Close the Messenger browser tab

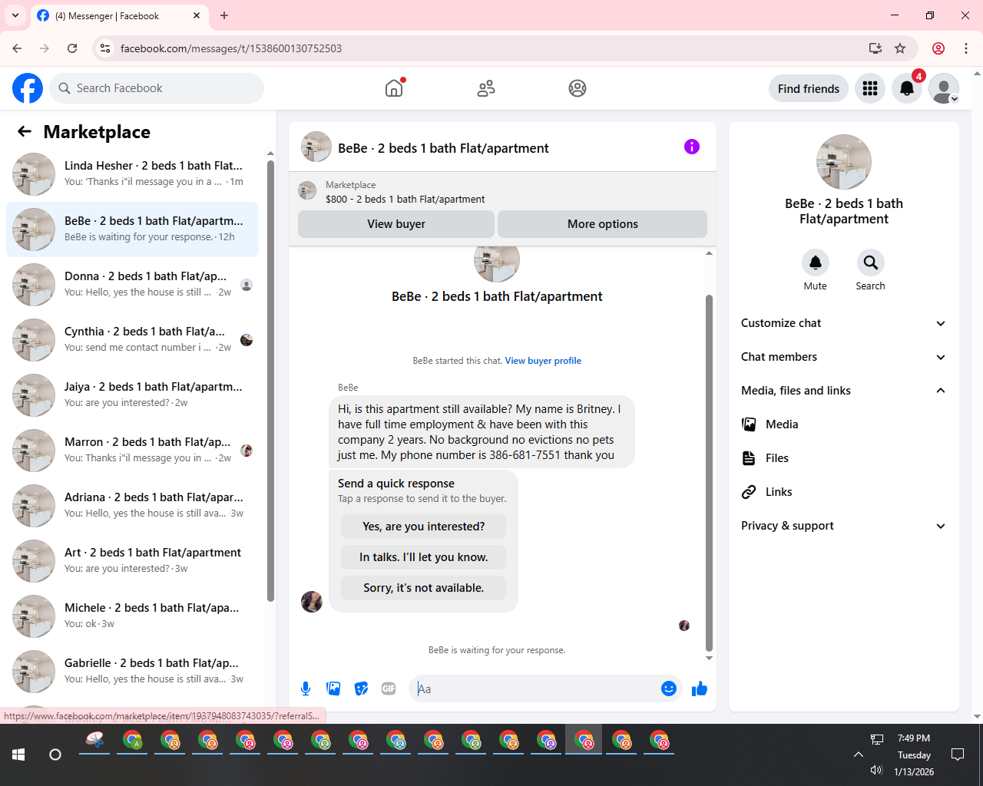(x=197, y=15)
